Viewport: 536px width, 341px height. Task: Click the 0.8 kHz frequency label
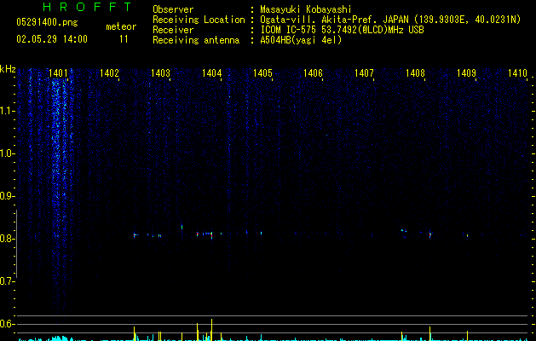click(x=8, y=239)
